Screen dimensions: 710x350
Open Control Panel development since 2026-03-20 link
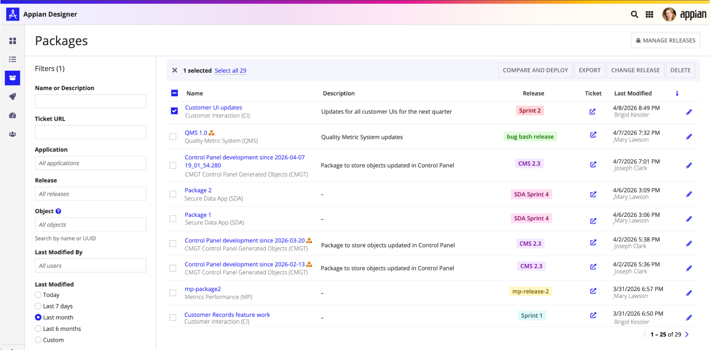tap(245, 241)
